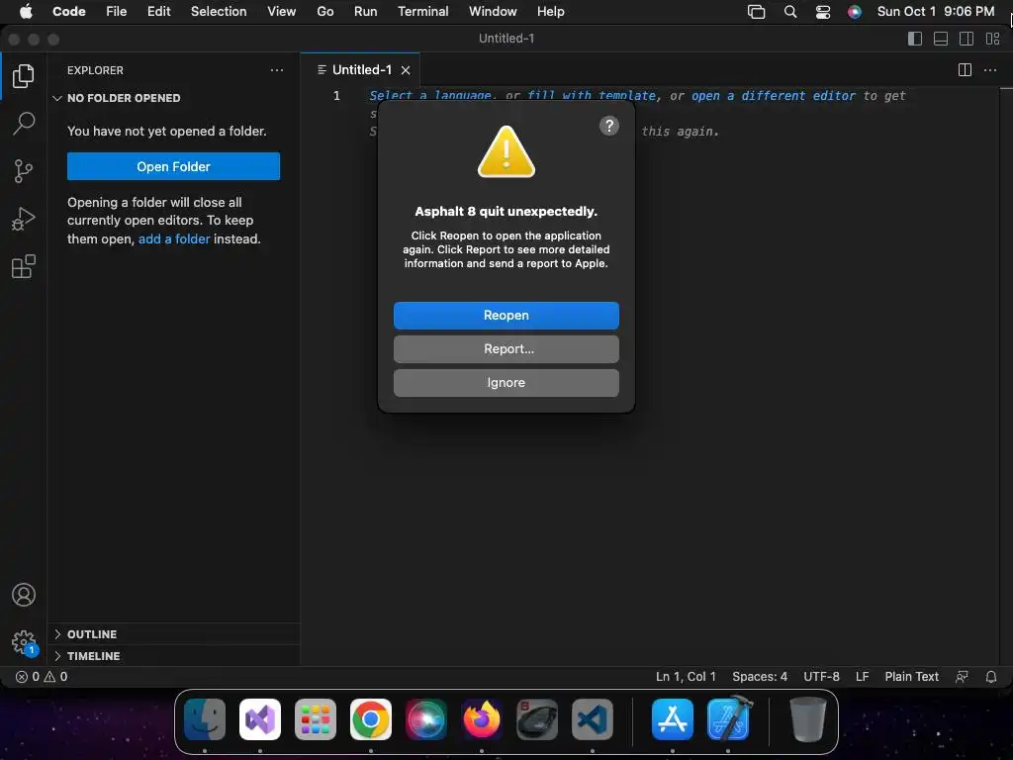Open the File menu
The width and height of the screenshot is (1013, 760).
point(117,12)
